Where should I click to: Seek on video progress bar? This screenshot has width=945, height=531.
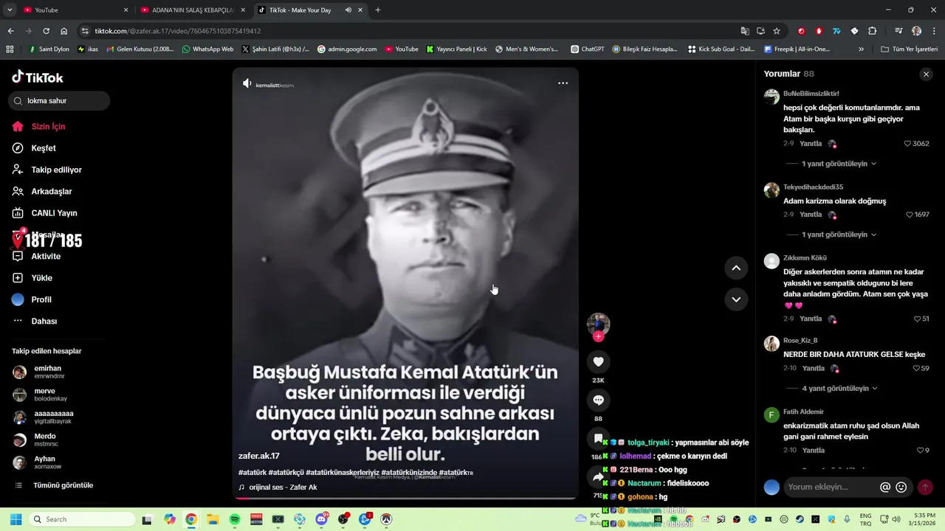click(405, 498)
